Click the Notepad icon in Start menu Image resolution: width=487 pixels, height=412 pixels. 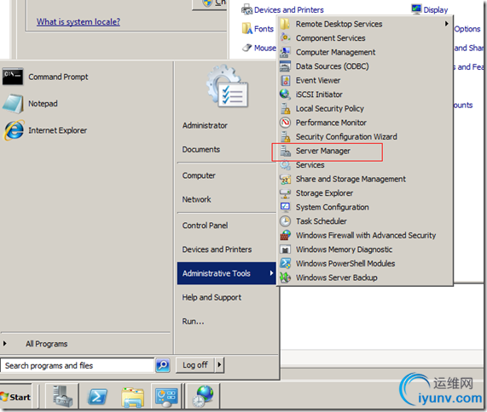click(13, 104)
